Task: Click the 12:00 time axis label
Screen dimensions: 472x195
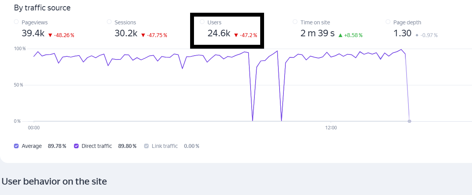Action: (x=331, y=127)
